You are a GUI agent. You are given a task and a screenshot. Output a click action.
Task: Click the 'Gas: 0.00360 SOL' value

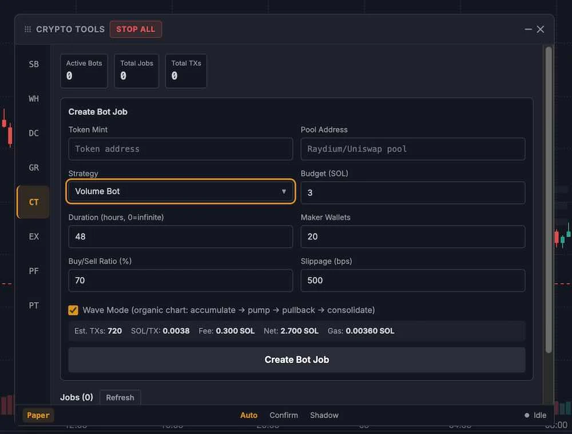(x=361, y=331)
